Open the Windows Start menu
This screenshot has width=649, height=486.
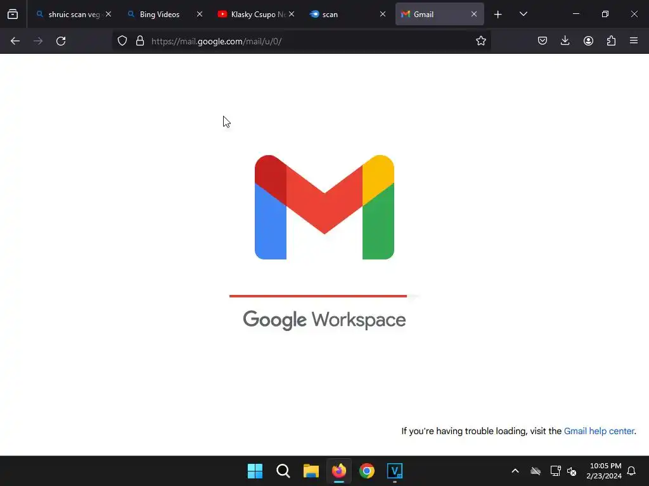pyautogui.click(x=255, y=471)
